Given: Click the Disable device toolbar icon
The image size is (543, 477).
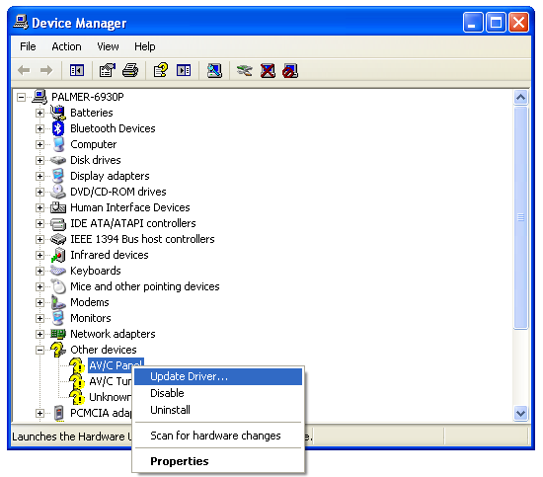Looking at the screenshot, I should 290,71.
